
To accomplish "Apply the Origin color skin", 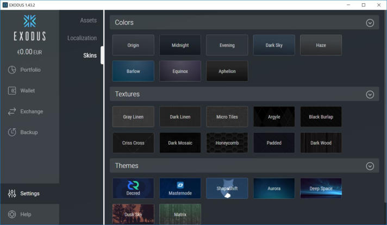I will [x=133, y=45].
